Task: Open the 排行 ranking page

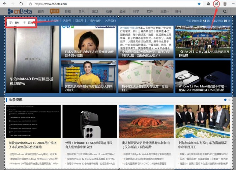Action: (x=178, y=11)
